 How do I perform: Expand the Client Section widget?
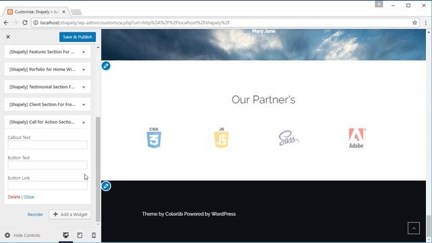click(x=47, y=105)
